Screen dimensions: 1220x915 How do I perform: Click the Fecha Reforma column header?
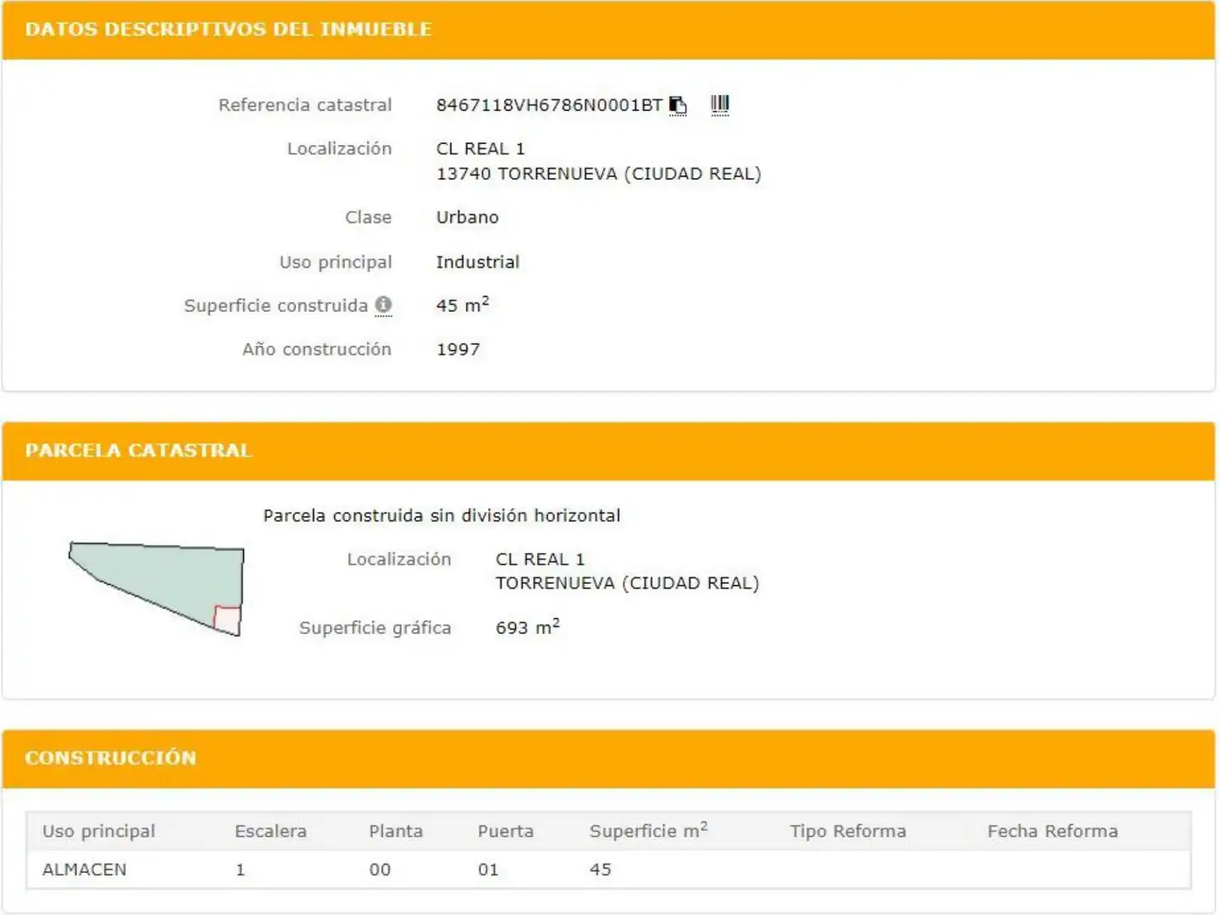(x=1052, y=831)
